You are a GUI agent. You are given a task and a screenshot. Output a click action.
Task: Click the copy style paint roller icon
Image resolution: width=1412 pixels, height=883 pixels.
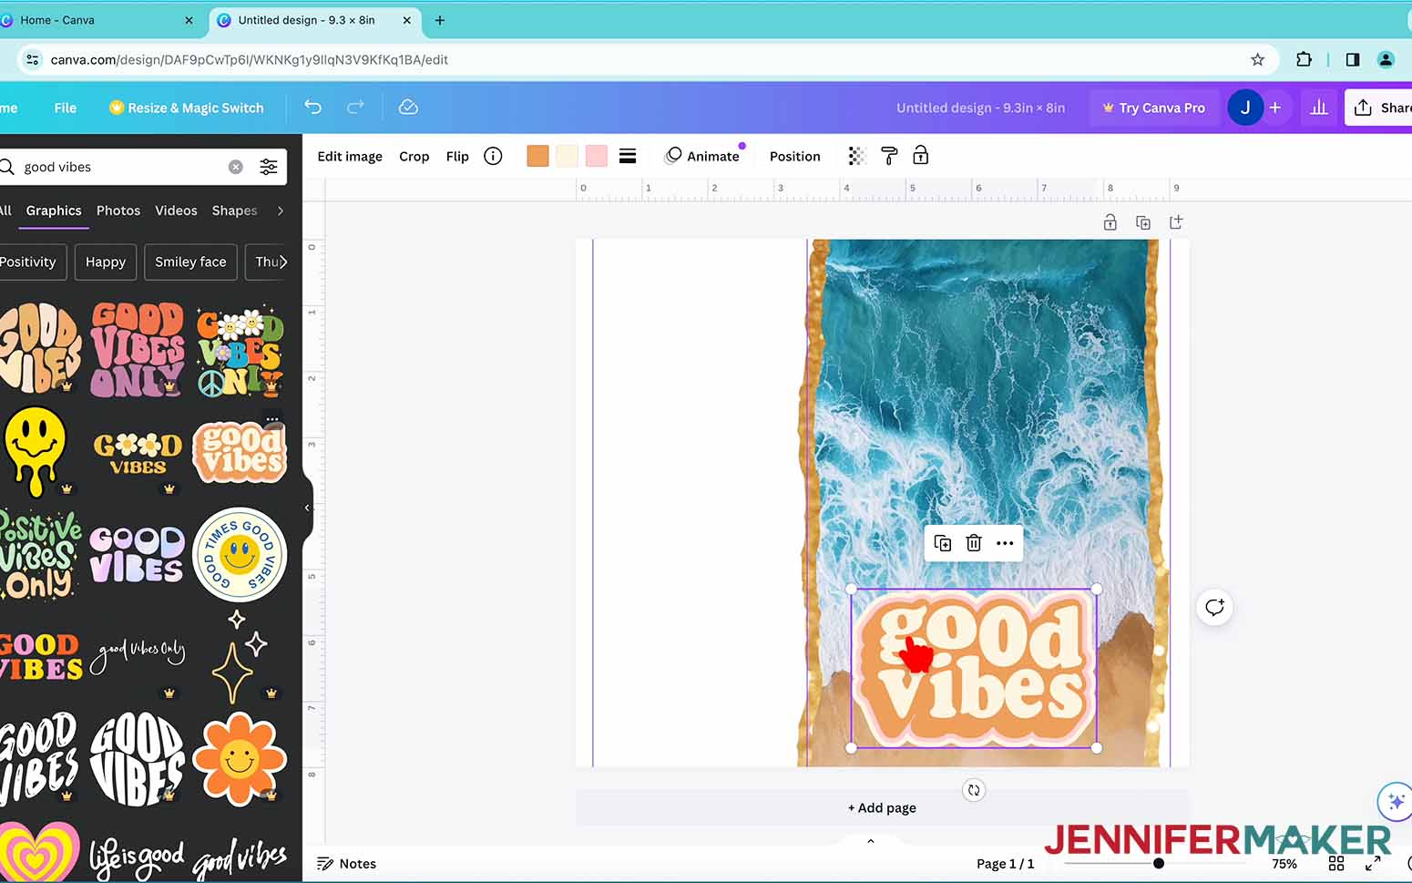(889, 156)
